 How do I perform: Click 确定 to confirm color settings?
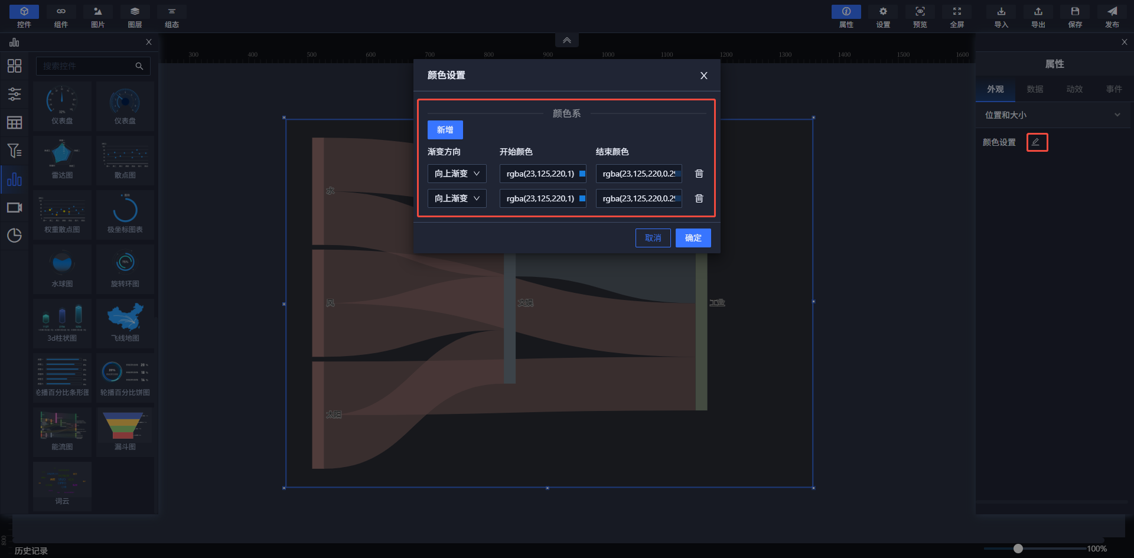693,238
